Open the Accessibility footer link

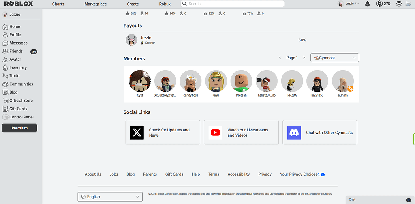[x=239, y=174]
